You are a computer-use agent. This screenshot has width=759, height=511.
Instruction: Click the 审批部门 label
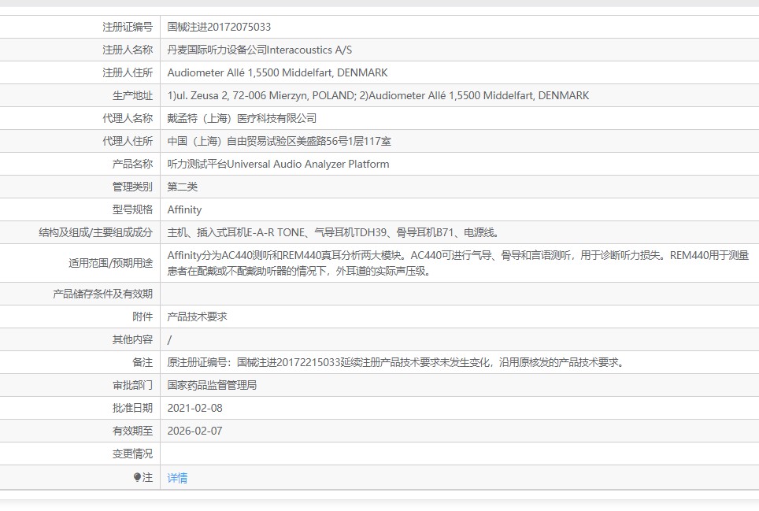[x=132, y=385]
